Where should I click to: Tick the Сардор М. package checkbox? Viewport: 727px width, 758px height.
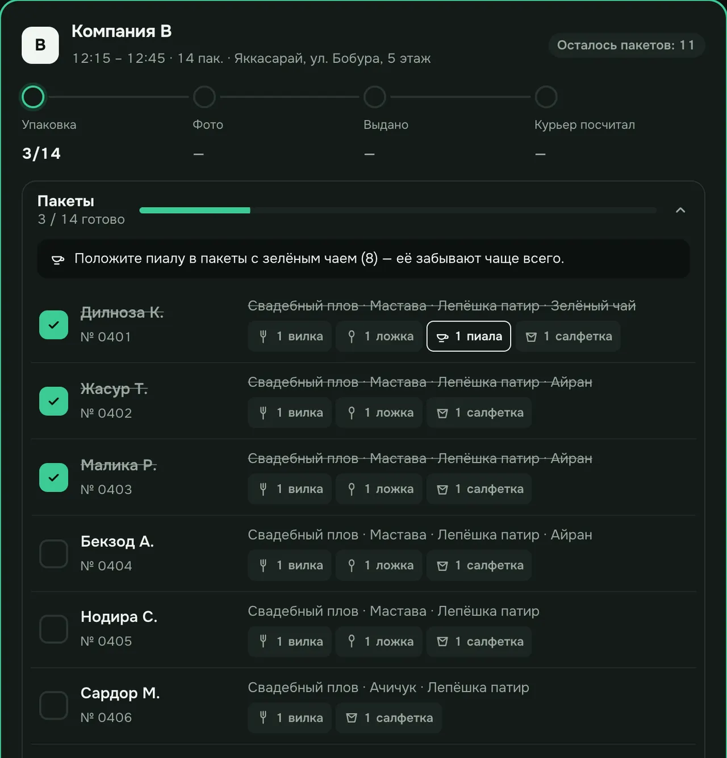click(x=53, y=705)
